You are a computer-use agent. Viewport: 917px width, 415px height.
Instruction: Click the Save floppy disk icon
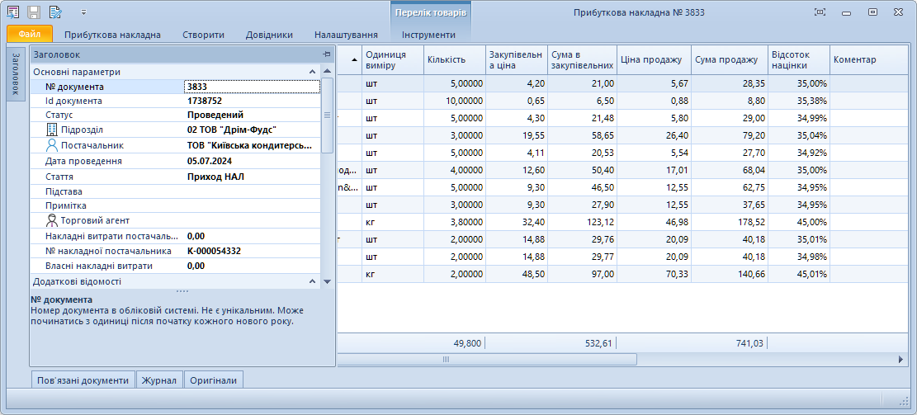[34, 12]
